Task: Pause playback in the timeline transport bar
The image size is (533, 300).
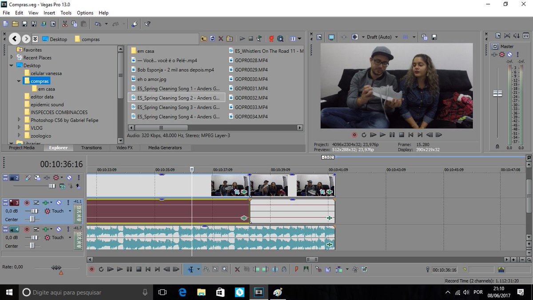Action: 129,269
